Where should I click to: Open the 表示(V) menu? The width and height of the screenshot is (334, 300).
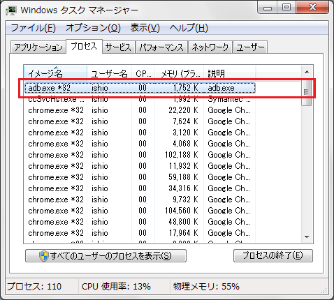(145, 28)
